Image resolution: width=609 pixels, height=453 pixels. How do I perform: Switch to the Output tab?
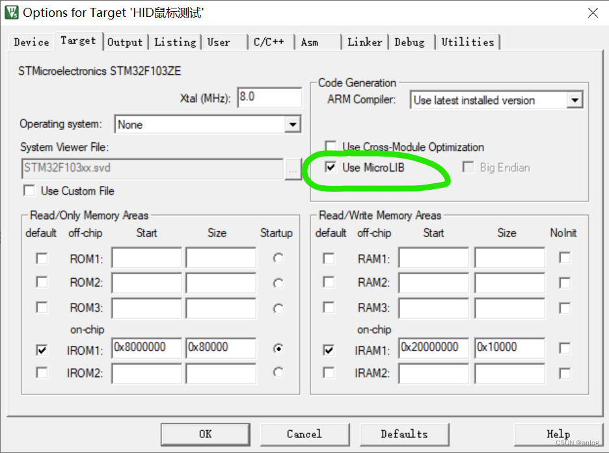click(125, 42)
